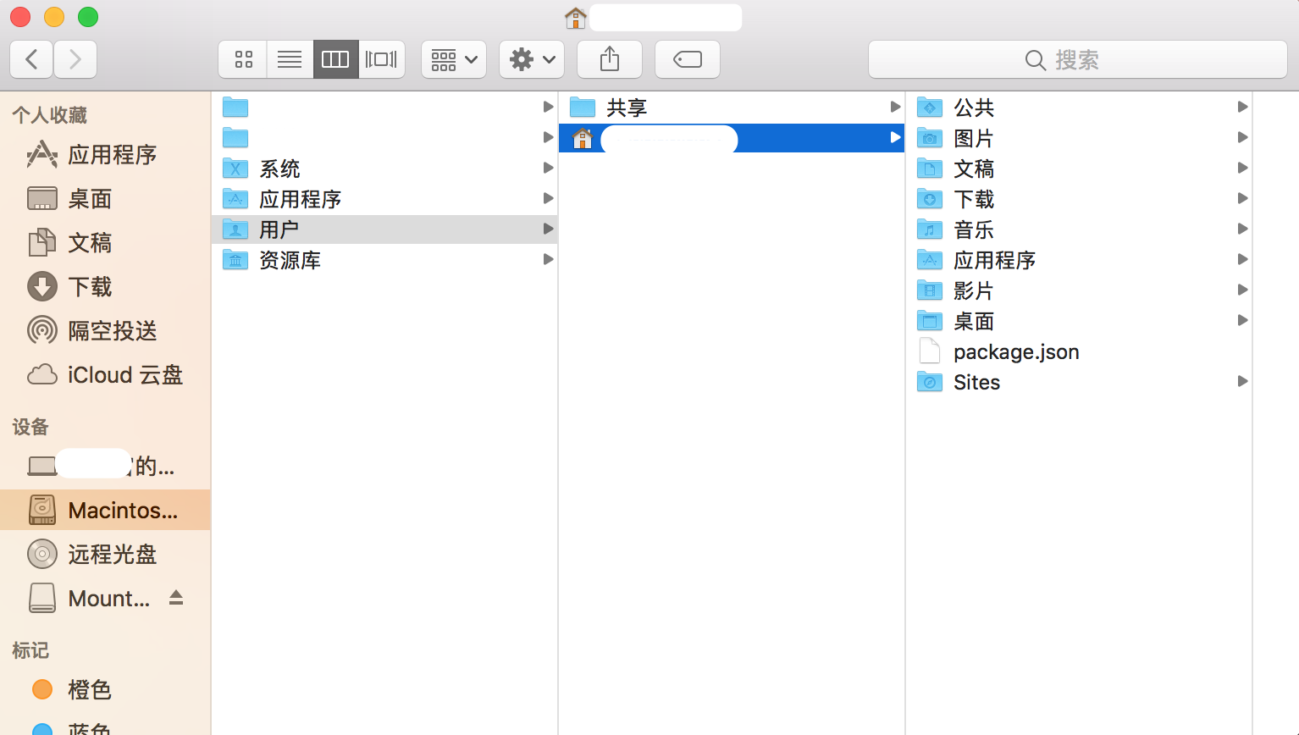Image resolution: width=1299 pixels, height=735 pixels.
Task: Click the package.json document icon
Action: tap(930, 351)
